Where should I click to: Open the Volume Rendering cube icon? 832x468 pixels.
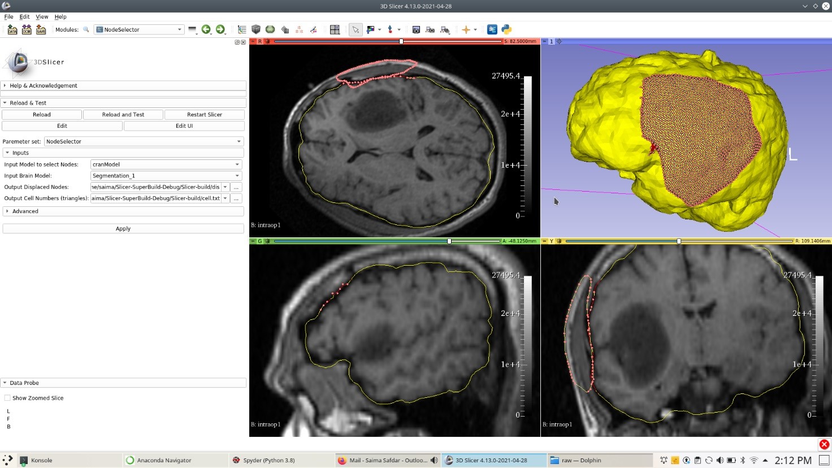click(256, 29)
